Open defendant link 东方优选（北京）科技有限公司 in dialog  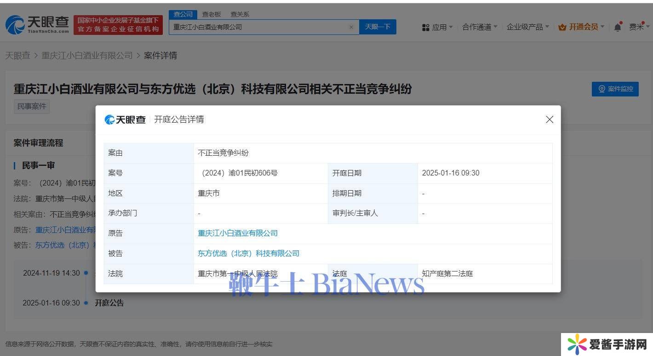coord(248,254)
